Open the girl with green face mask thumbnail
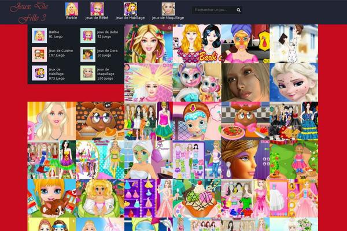This screenshot has width=347, height=231. [x=149, y=160]
